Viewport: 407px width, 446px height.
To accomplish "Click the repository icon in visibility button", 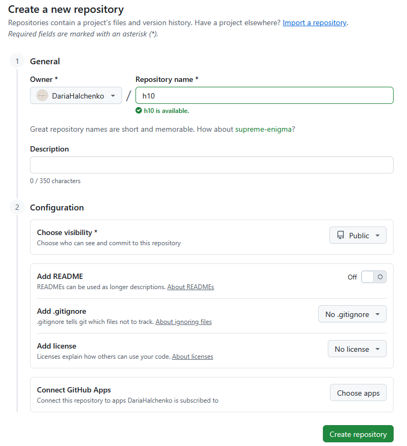I will [341, 236].
